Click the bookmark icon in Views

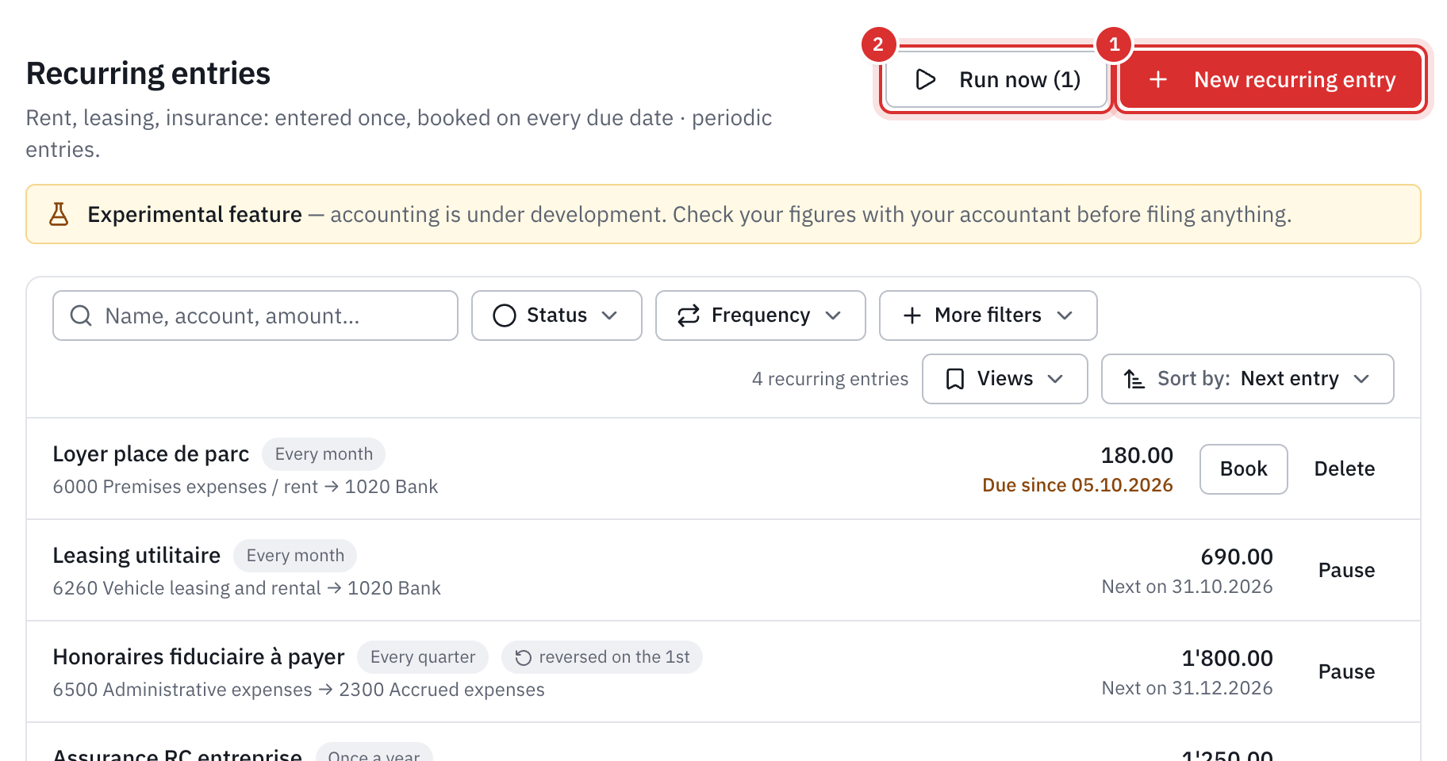click(x=955, y=379)
